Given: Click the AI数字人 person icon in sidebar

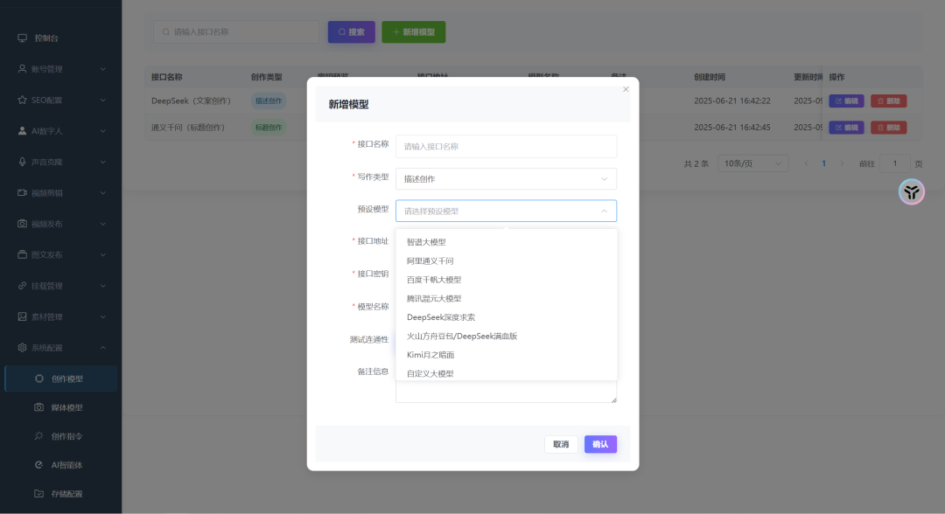Looking at the screenshot, I should pyautogui.click(x=23, y=131).
